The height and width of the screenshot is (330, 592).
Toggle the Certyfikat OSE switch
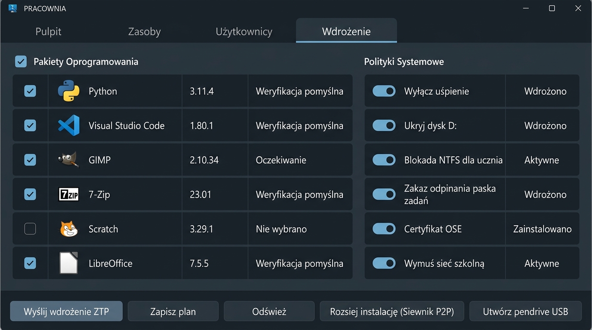coord(384,229)
